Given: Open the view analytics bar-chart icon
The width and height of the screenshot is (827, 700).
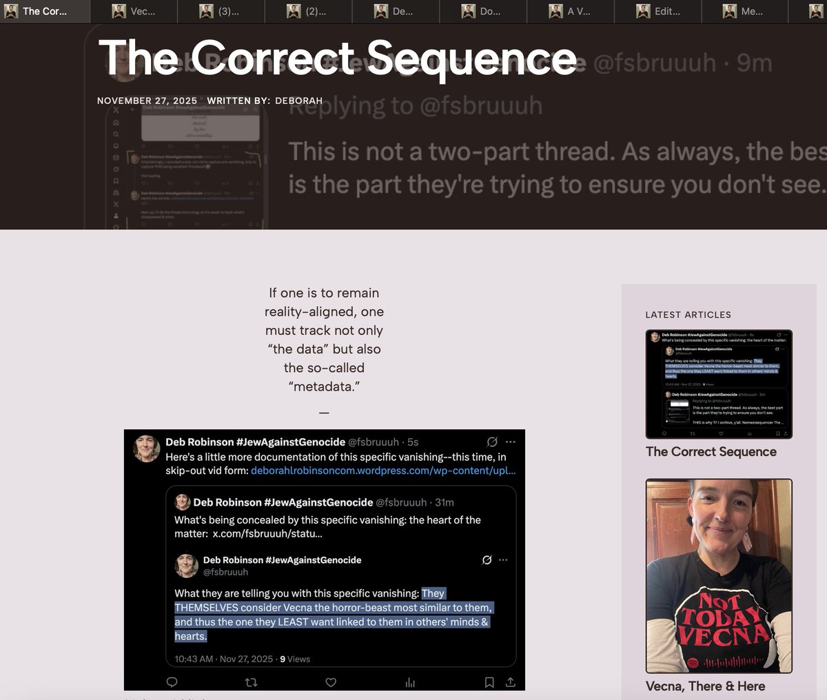Looking at the screenshot, I should [x=409, y=682].
